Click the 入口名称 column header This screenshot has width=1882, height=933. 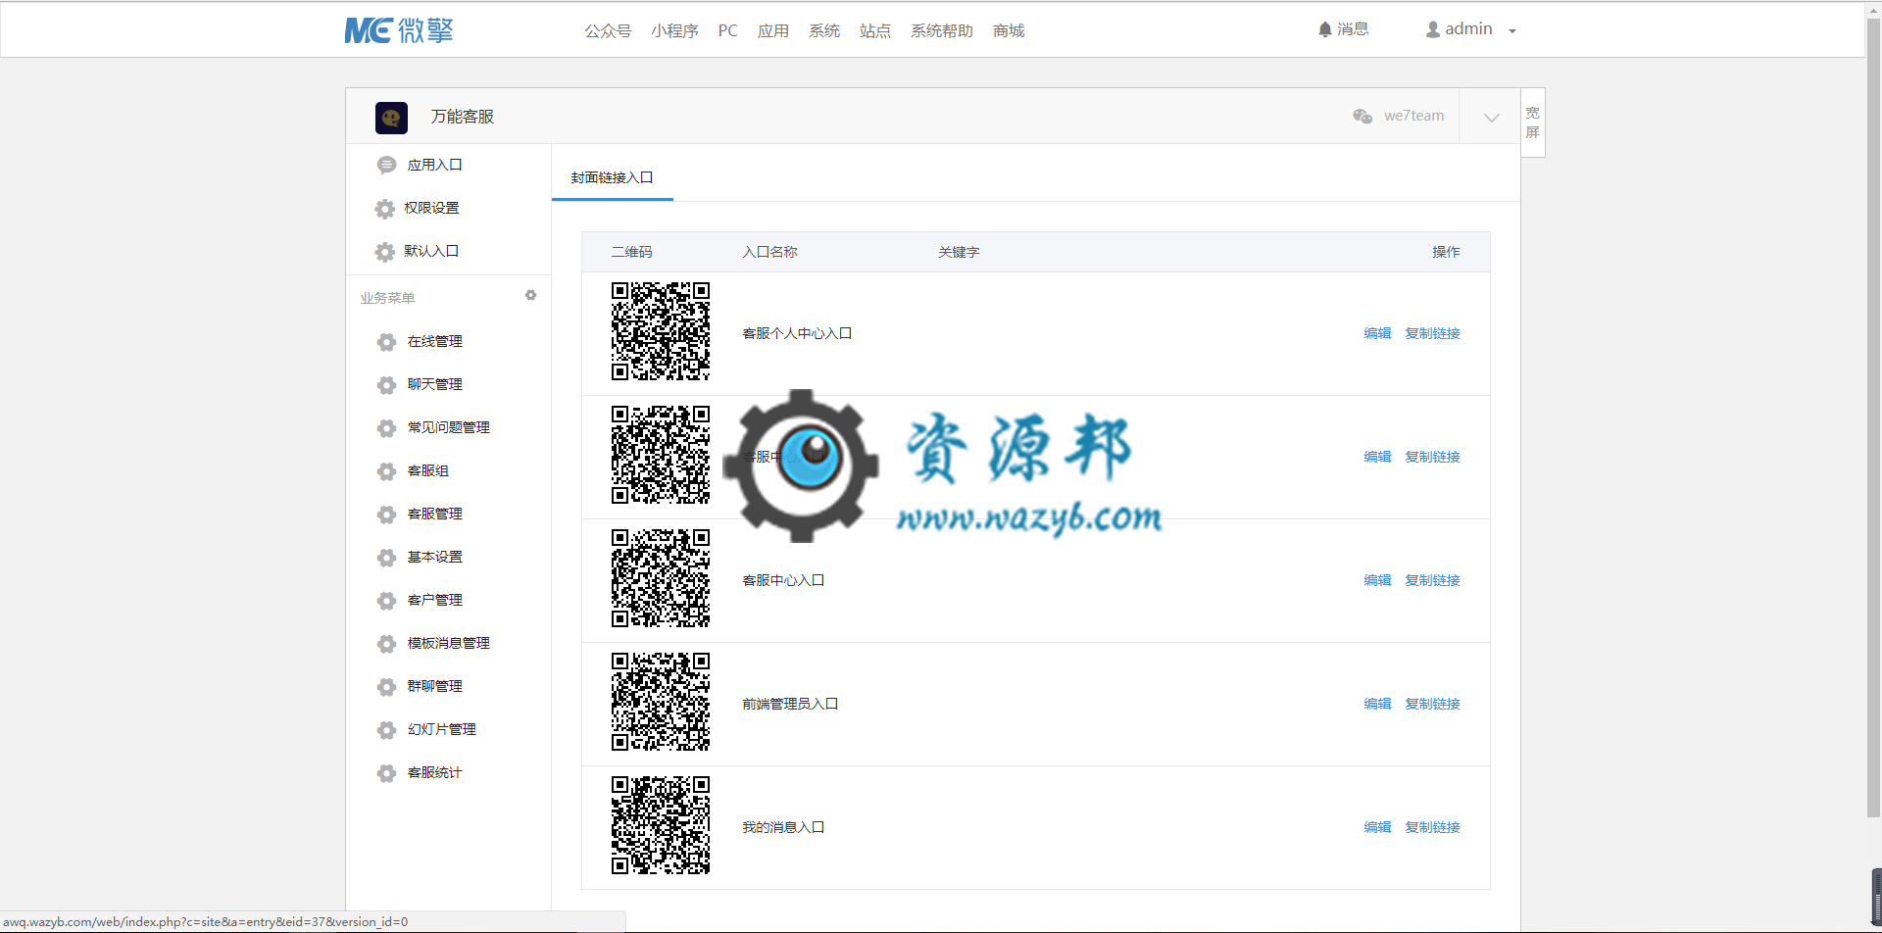pos(769,252)
